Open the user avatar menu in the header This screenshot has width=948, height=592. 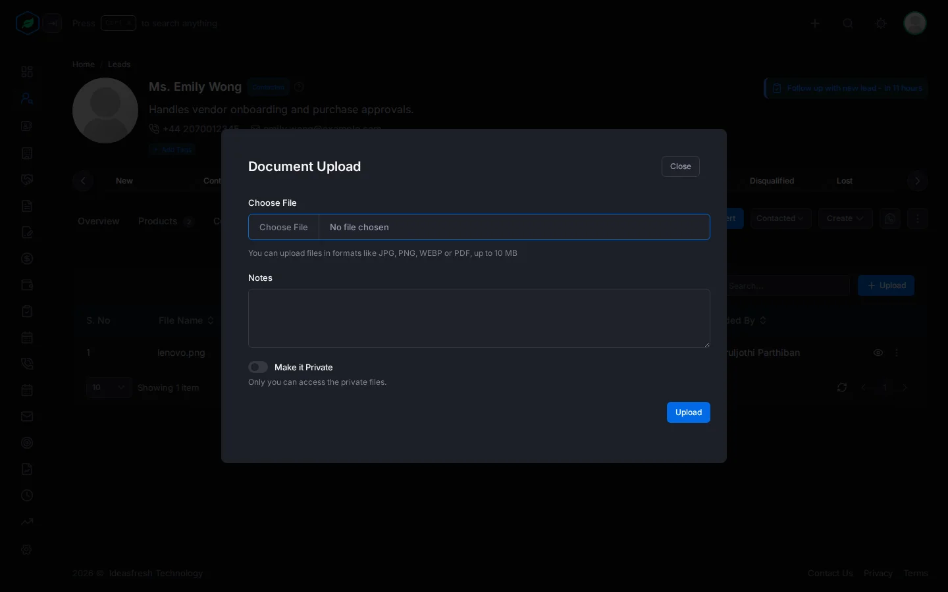(x=915, y=23)
